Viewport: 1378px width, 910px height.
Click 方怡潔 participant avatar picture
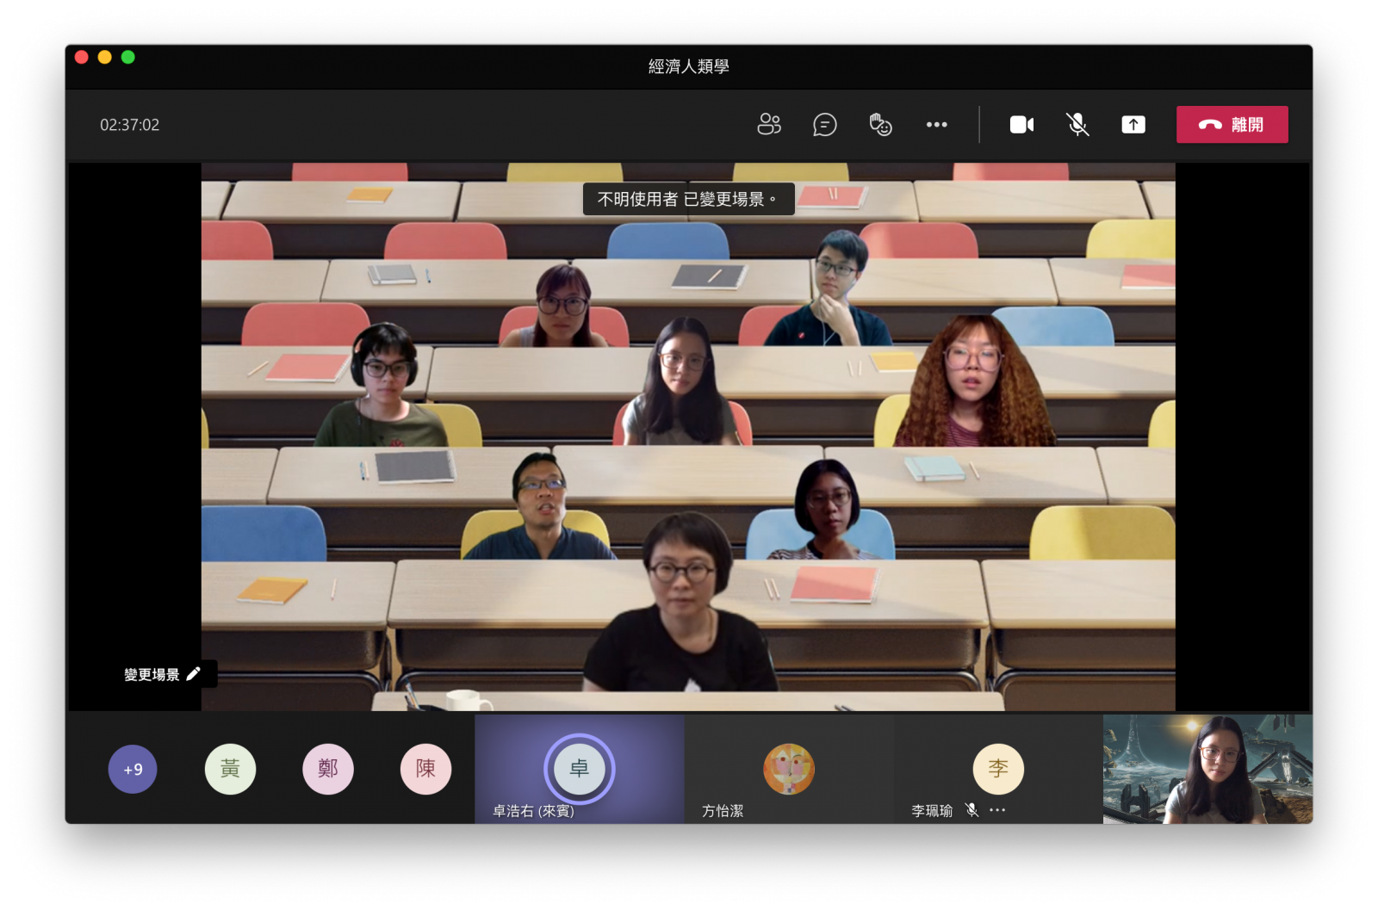pos(788,768)
